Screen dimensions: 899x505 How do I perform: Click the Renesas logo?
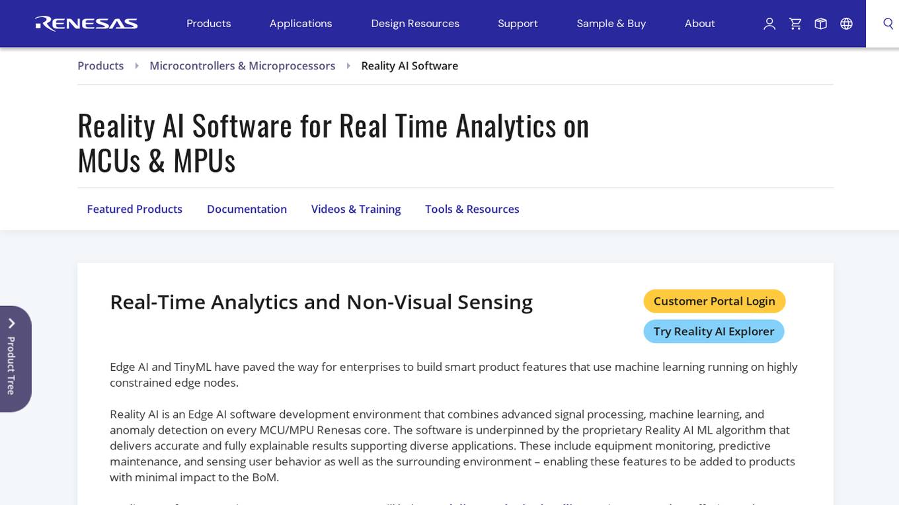point(87,24)
